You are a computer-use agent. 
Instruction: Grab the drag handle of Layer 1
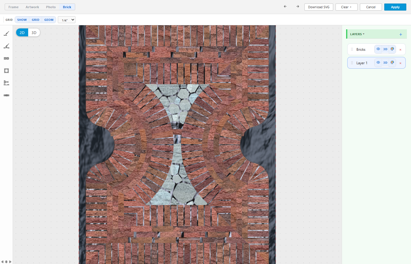[352, 63]
